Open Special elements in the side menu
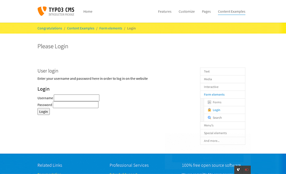The image size is (286, 174). coord(223,133)
